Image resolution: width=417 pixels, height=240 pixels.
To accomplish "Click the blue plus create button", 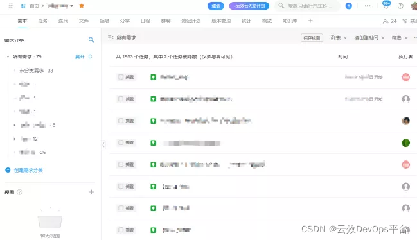I will (349, 6).
